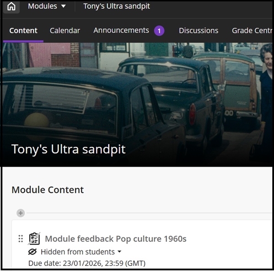The width and height of the screenshot is (274, 271).
Task: Switch to the Calendar tab
Action: [x=65, y=31]
